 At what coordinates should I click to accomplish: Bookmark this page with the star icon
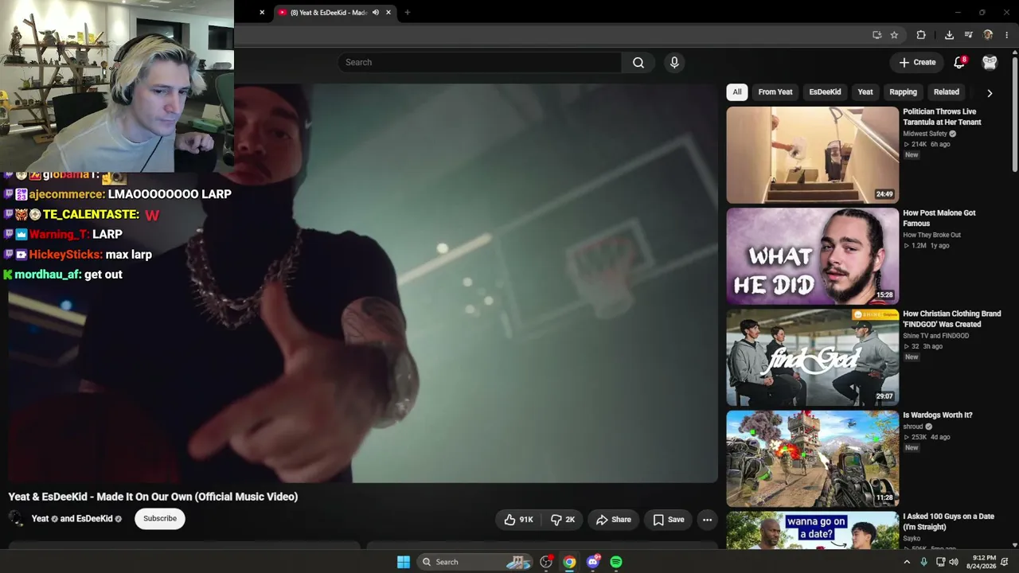[894, 35]
